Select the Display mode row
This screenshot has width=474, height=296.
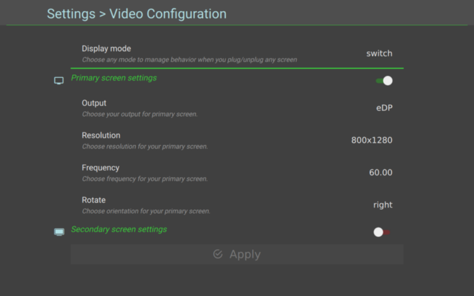pos(237,54)
